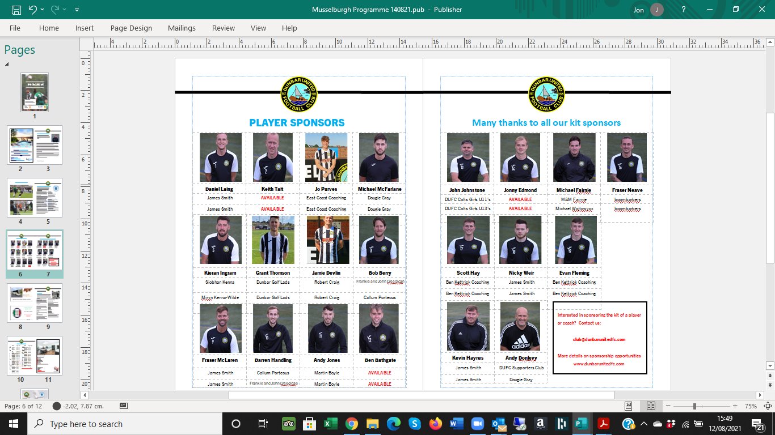Open the Review tab
Image resolution: width=775 pixels, height=435 pixels.
click(x=224, y=28)
